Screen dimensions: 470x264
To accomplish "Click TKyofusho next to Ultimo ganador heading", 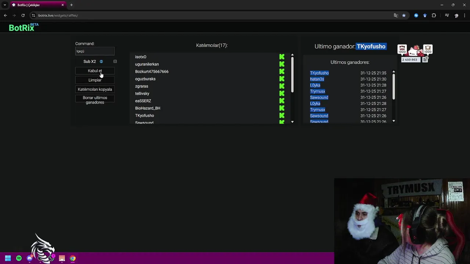I will 371,47.
